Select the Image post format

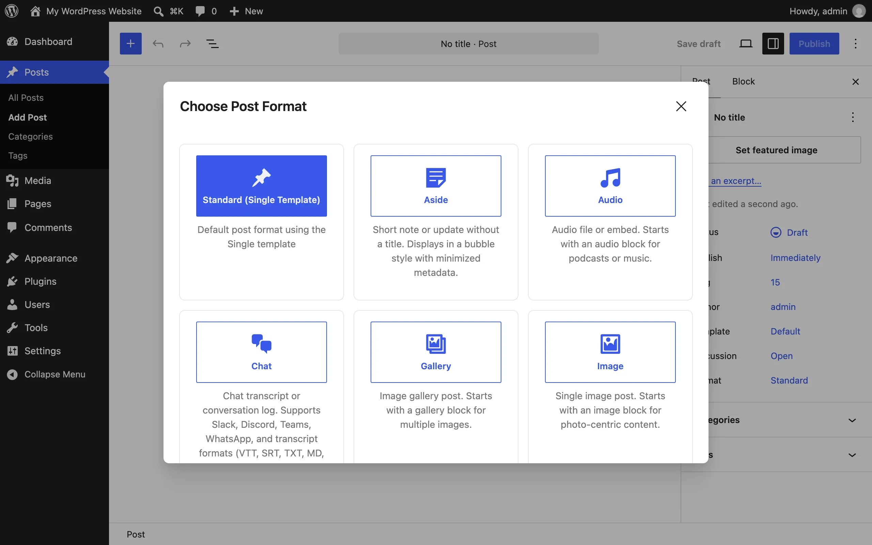610,352
